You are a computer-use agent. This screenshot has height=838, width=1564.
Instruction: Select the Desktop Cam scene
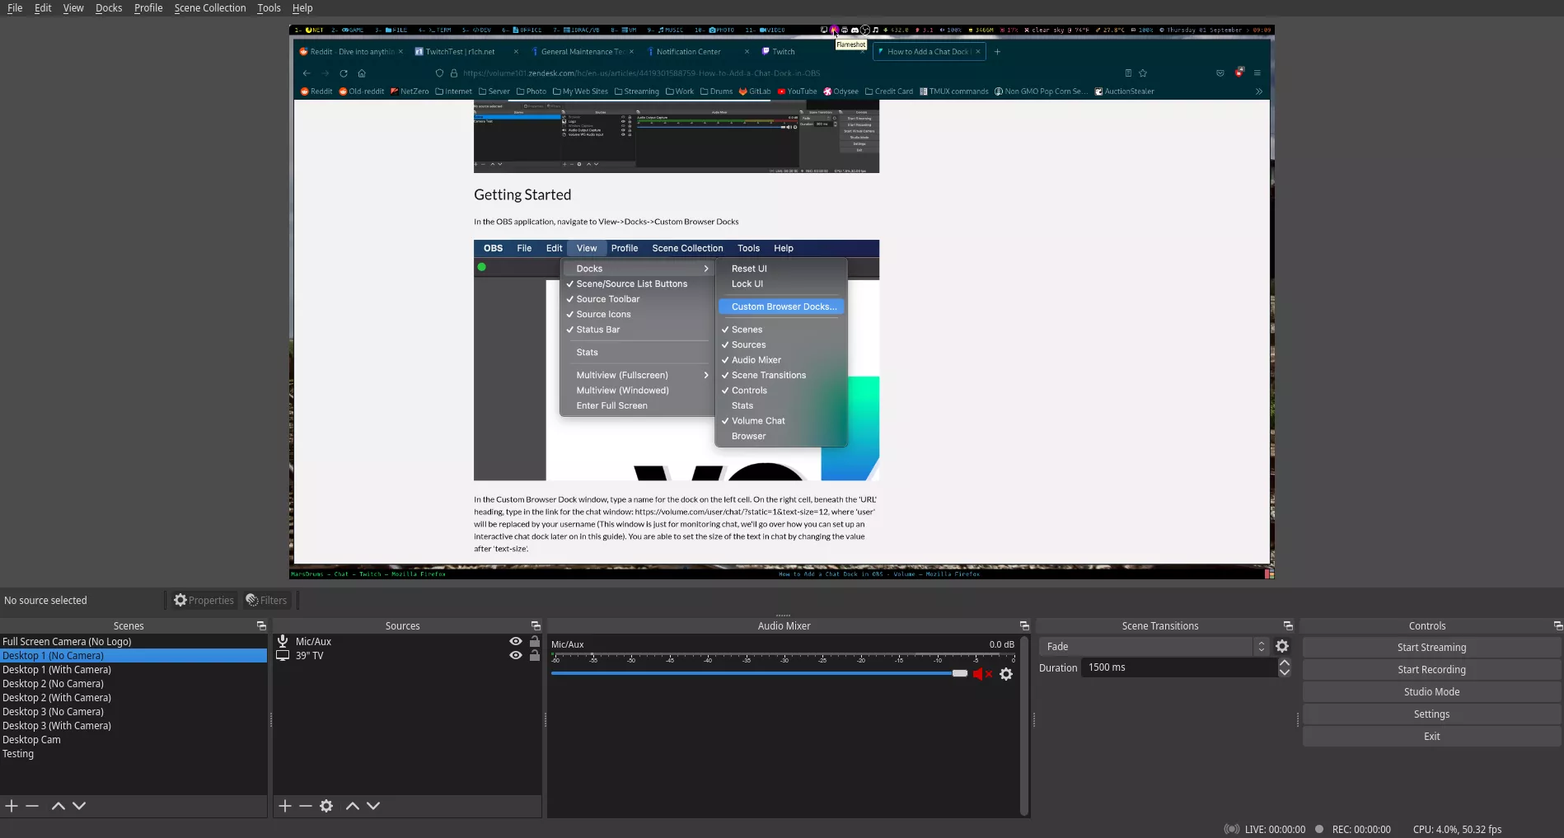[31, 739]
